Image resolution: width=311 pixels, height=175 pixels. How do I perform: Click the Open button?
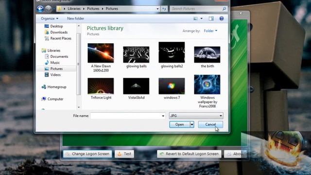[179, 124]
